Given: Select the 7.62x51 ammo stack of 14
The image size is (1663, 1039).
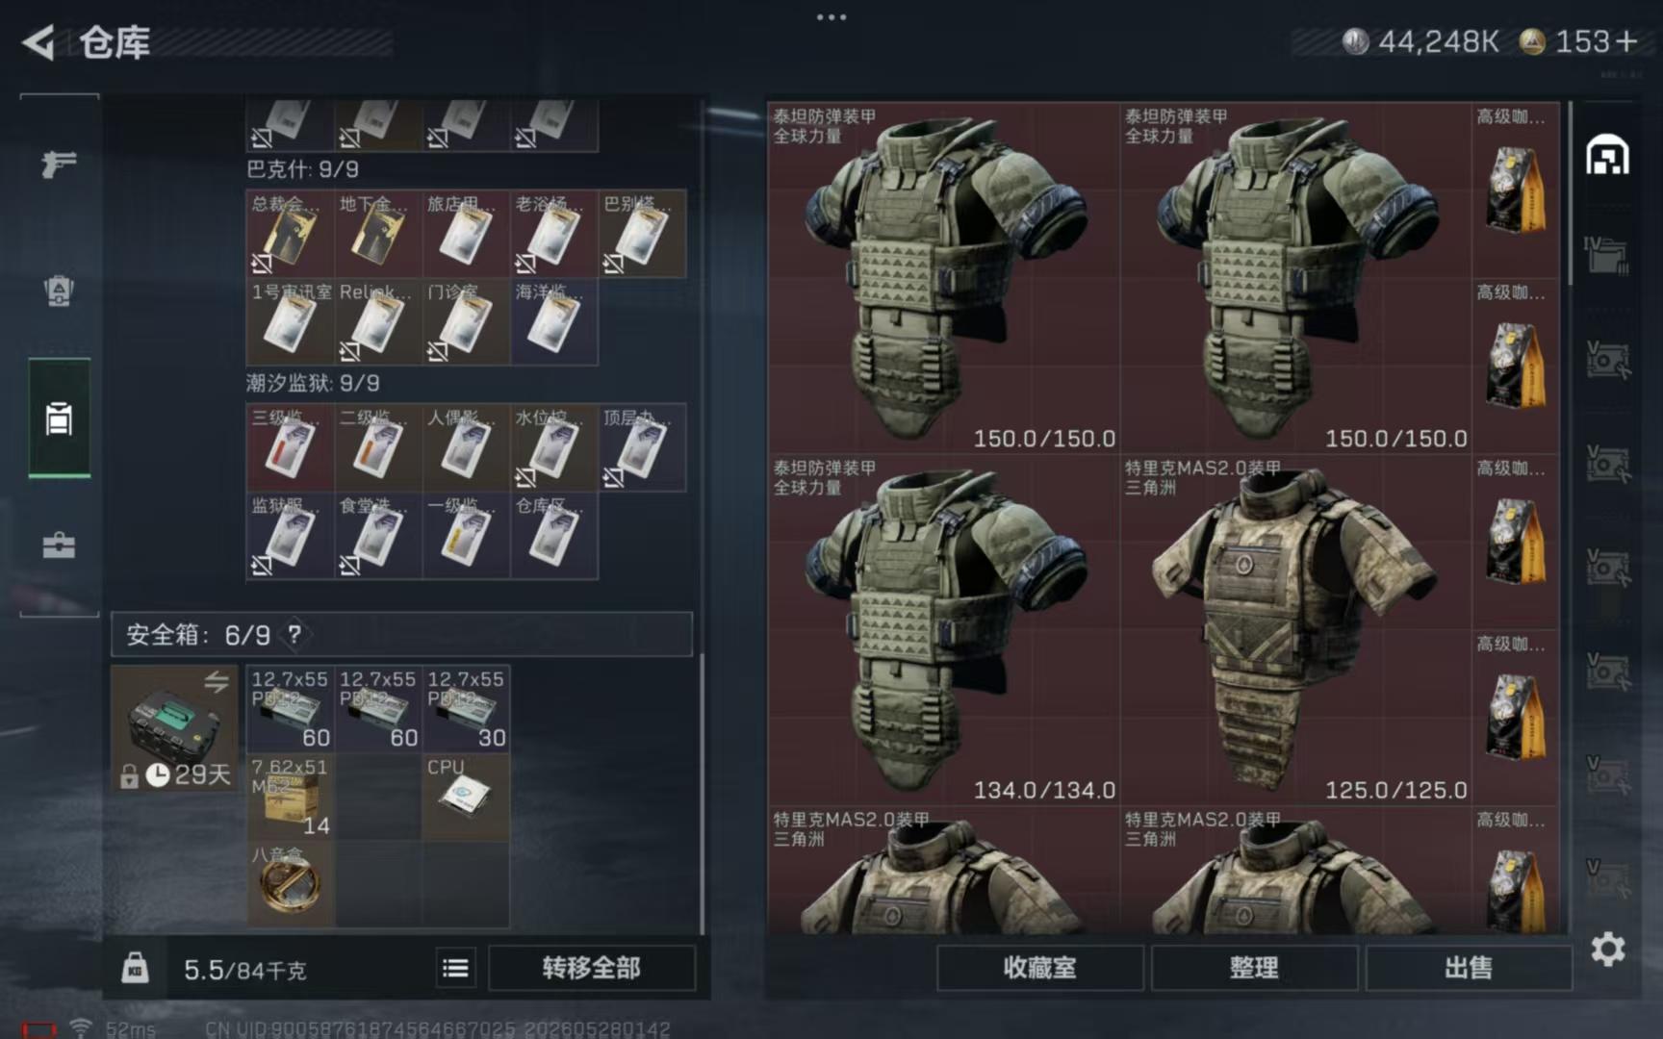Looking at the screenshot, I should [291, 797].
